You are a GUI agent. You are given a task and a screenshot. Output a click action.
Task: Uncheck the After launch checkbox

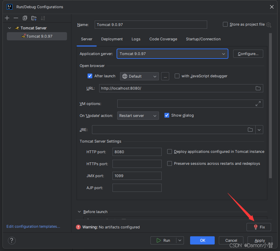90,76
